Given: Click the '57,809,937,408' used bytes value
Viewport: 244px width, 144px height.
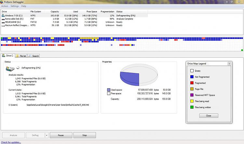Looking at the screenshot, I should [x=145, y=90].
